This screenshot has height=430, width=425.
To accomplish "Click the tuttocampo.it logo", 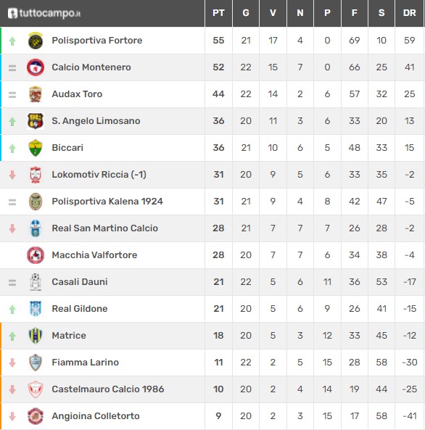I will (44, 13).
